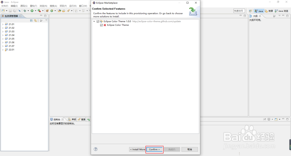Open 项目(P) menu
Screen dimensions: 291x156
(x=63, y=6)
